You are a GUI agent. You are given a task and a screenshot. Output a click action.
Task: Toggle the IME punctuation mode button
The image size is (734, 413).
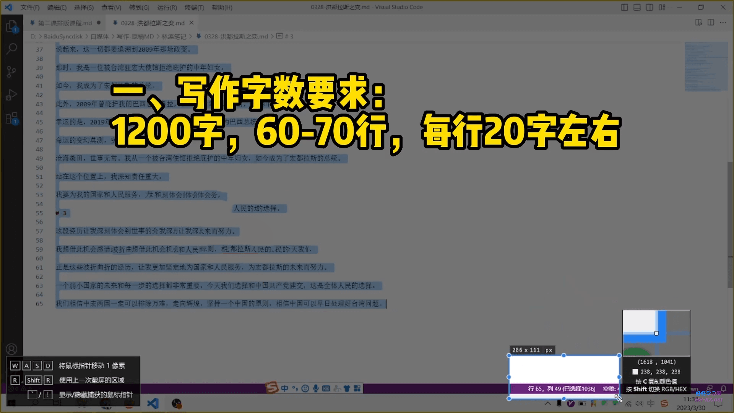pyautogui.click(x=295, y=389)
